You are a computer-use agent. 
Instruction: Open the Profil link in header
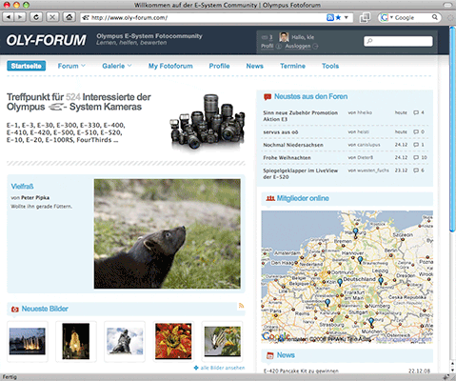pos(268,46)
